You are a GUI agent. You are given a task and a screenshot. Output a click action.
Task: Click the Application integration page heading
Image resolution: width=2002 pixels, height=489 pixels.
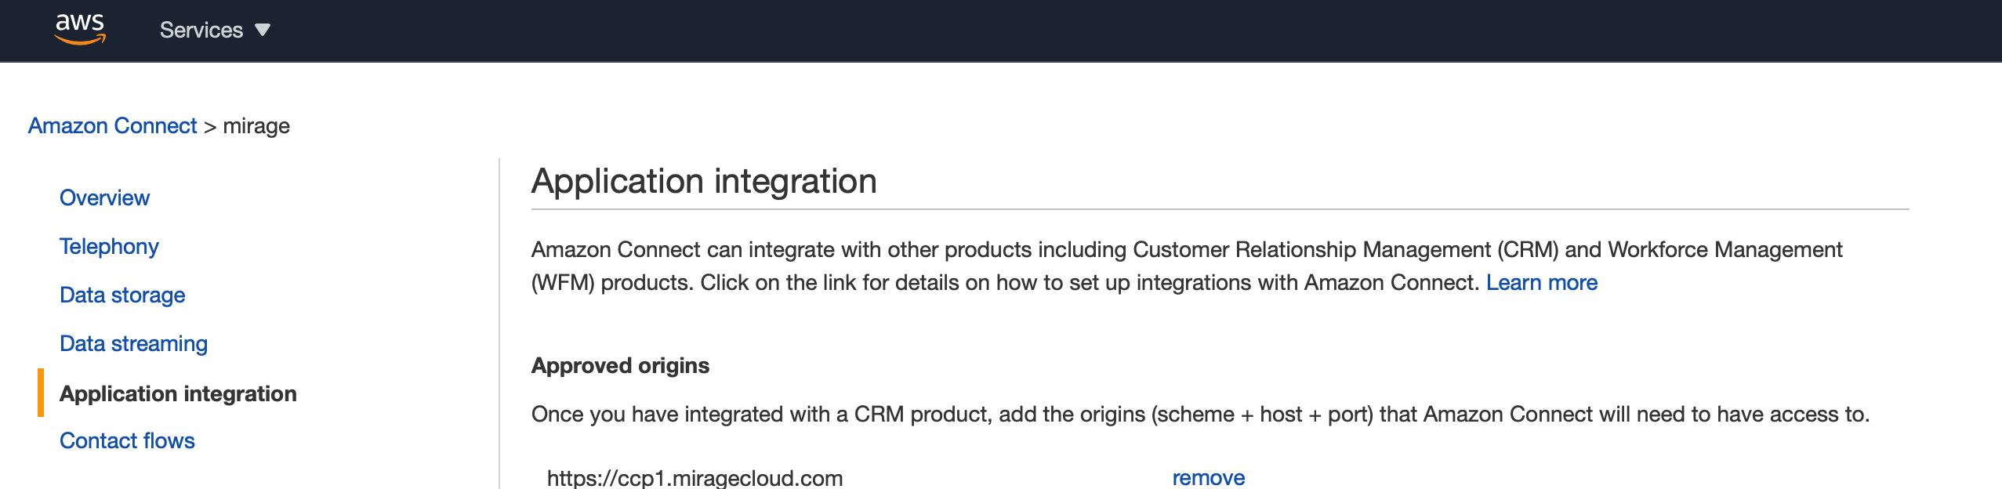click(x=704, y=182)
